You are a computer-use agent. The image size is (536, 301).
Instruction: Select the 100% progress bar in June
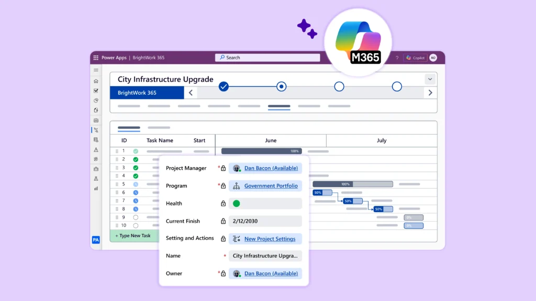[262, 151]
